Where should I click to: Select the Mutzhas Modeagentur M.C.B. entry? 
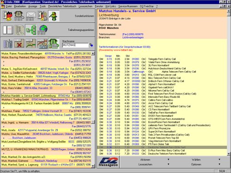tap(46, 103)
